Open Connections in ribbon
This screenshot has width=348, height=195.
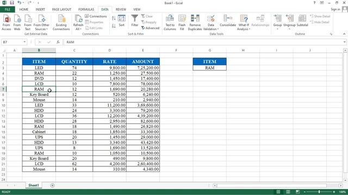tap(96, 16)
